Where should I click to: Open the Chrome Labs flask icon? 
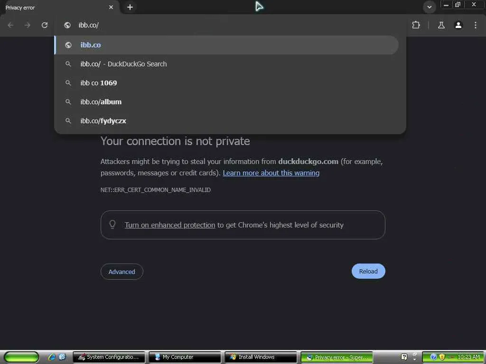pyautogui.click(x=441, y=25)
